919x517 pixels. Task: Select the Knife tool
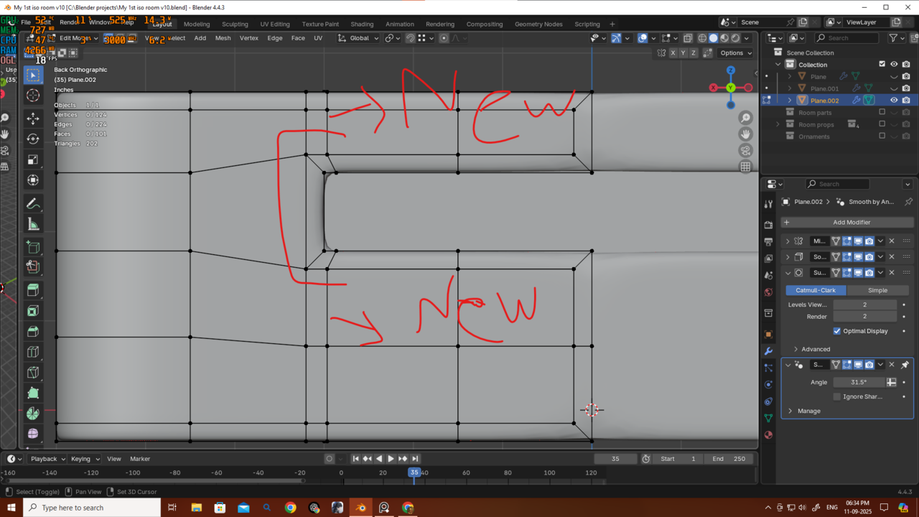33,373
